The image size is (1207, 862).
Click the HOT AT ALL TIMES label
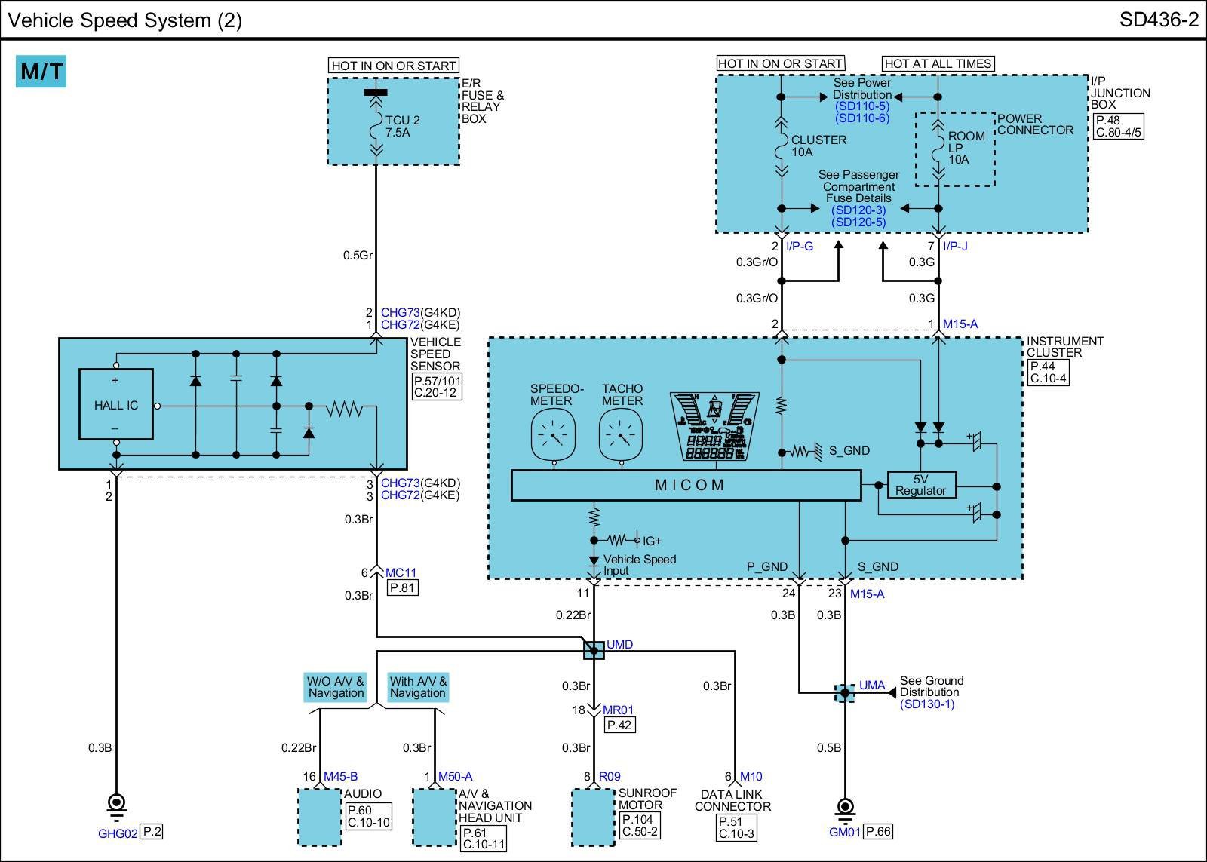938,64
